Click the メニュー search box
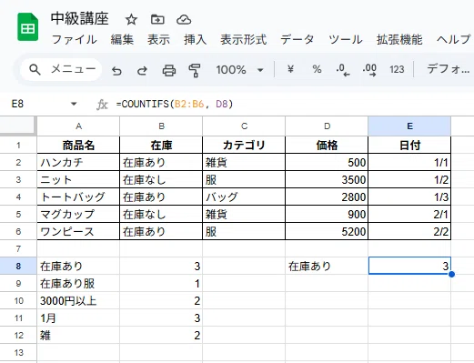The height and width of the screenshot is (363, 474). [x=61, y=69]
